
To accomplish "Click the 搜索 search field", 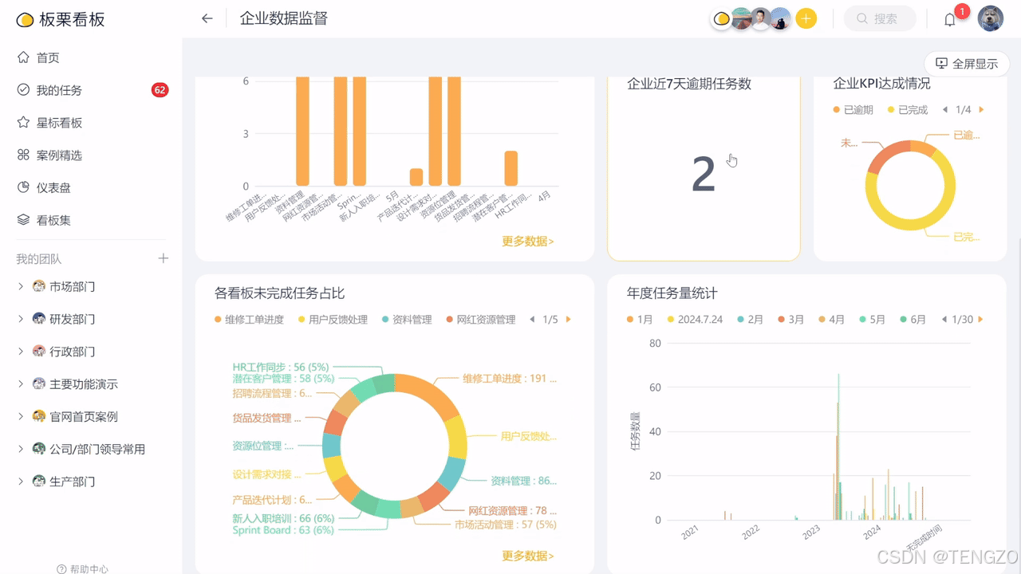I will 880,18.
